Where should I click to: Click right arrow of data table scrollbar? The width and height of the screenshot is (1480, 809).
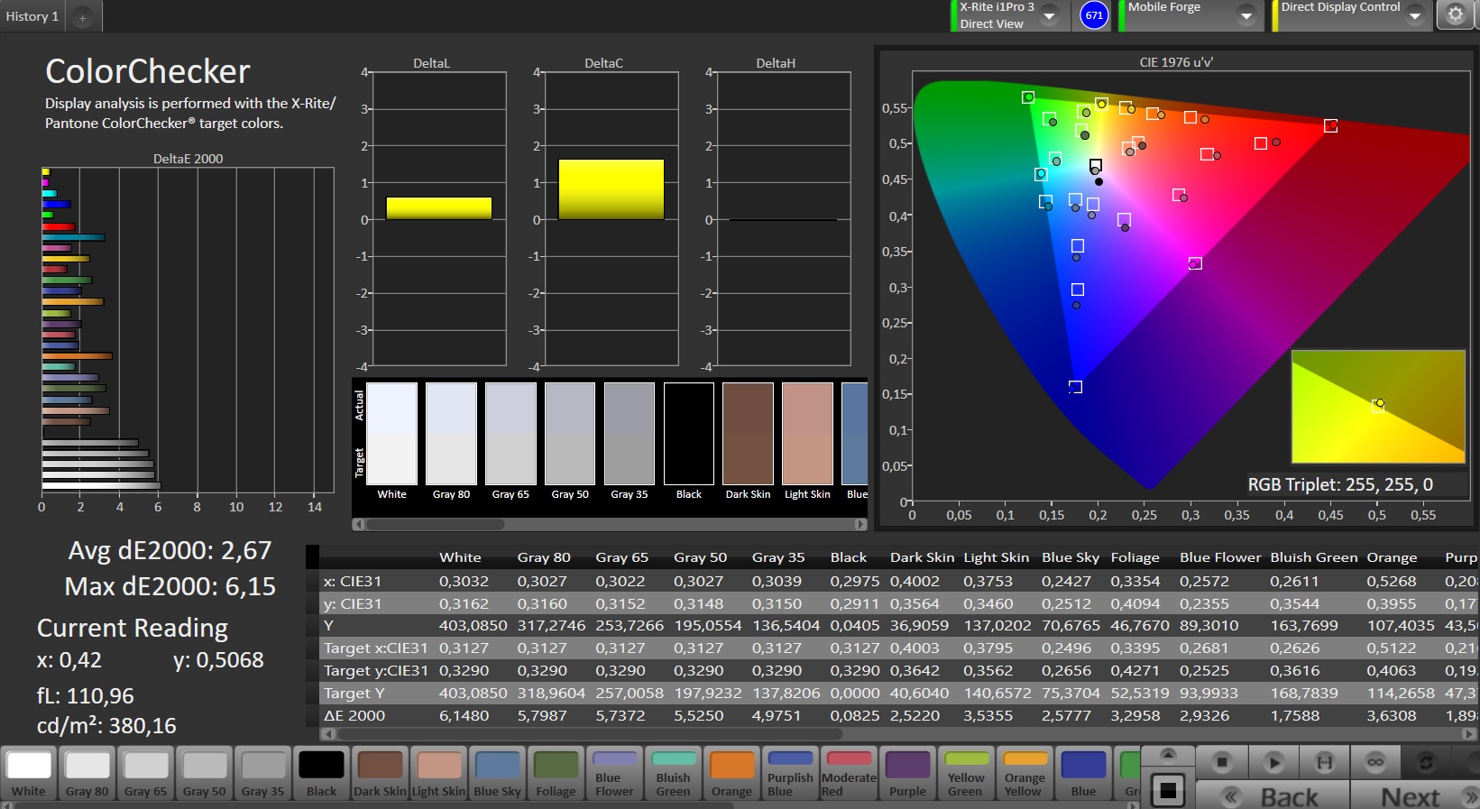1470,734
